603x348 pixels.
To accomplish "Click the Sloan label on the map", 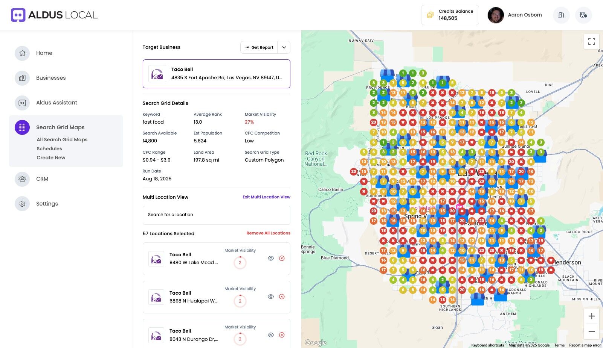I will coord(437,327).
